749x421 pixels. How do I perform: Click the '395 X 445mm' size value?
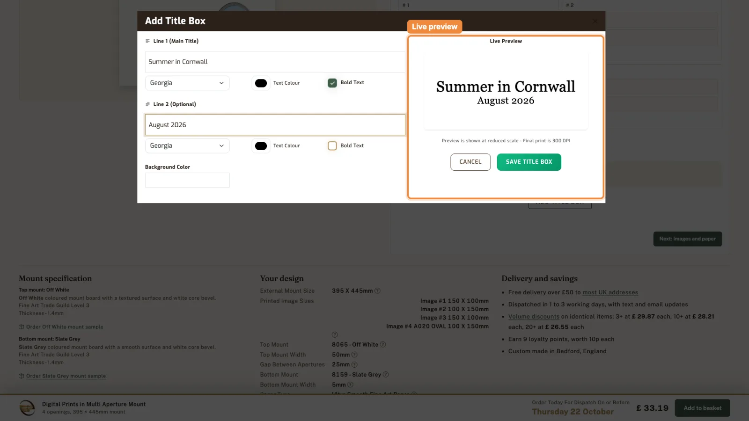(x=352, y=291)
